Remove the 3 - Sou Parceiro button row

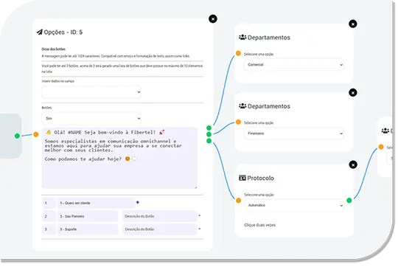pos(200,215)
